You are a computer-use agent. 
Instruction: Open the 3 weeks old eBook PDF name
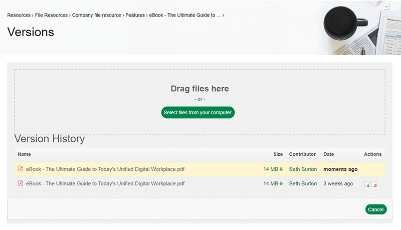(x=105, y=184)
